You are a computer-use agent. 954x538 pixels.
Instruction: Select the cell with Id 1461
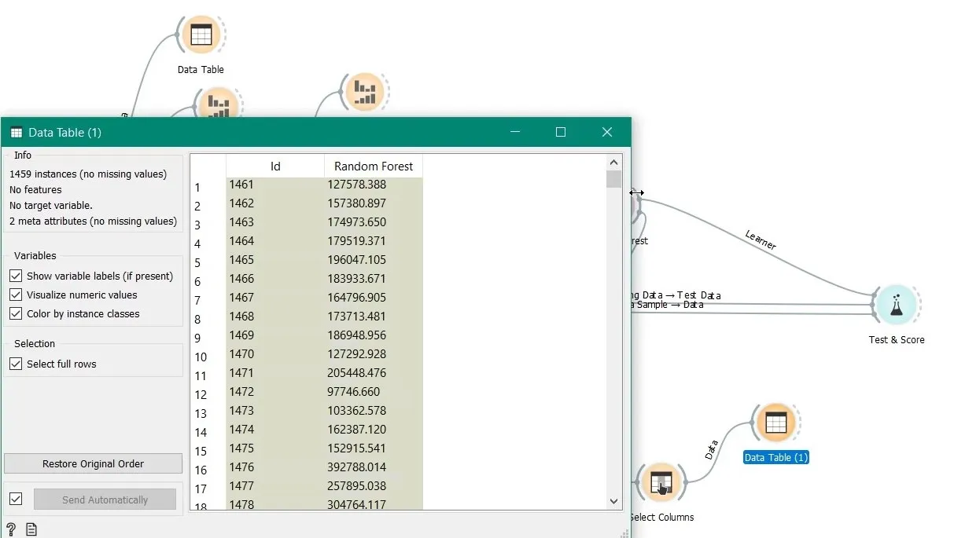pyautogui.click(x=275, y=185)
